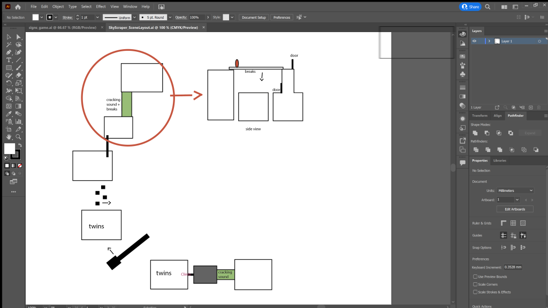Select the Gradient tool
Image resolution: width=548 pixels, height=308 pixels.
[19, 106]
